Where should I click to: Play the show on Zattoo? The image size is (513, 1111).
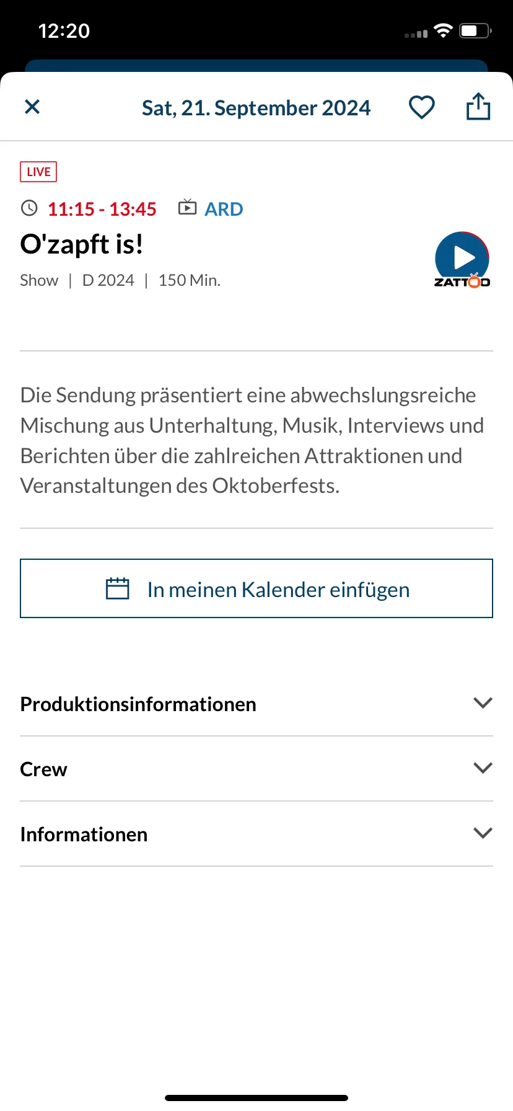tap(462, 260)
